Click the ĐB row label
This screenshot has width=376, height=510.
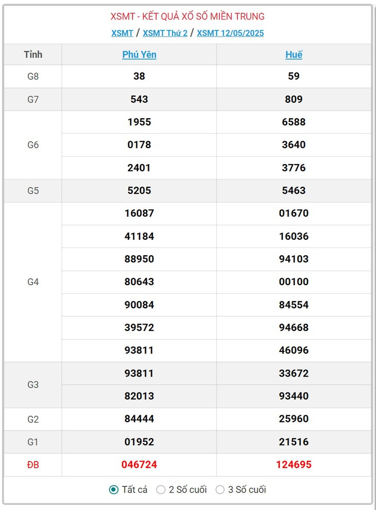coord(33,465)
